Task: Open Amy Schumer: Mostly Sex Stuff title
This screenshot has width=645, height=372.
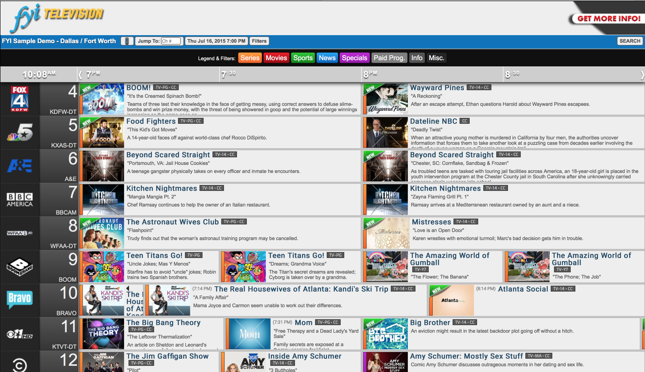Action: 466,356
